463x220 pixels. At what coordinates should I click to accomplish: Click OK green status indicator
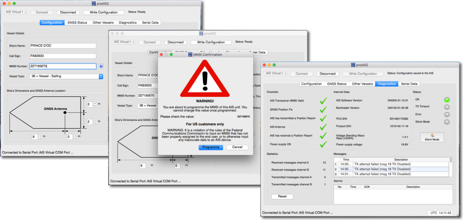(x=447, y=100)
